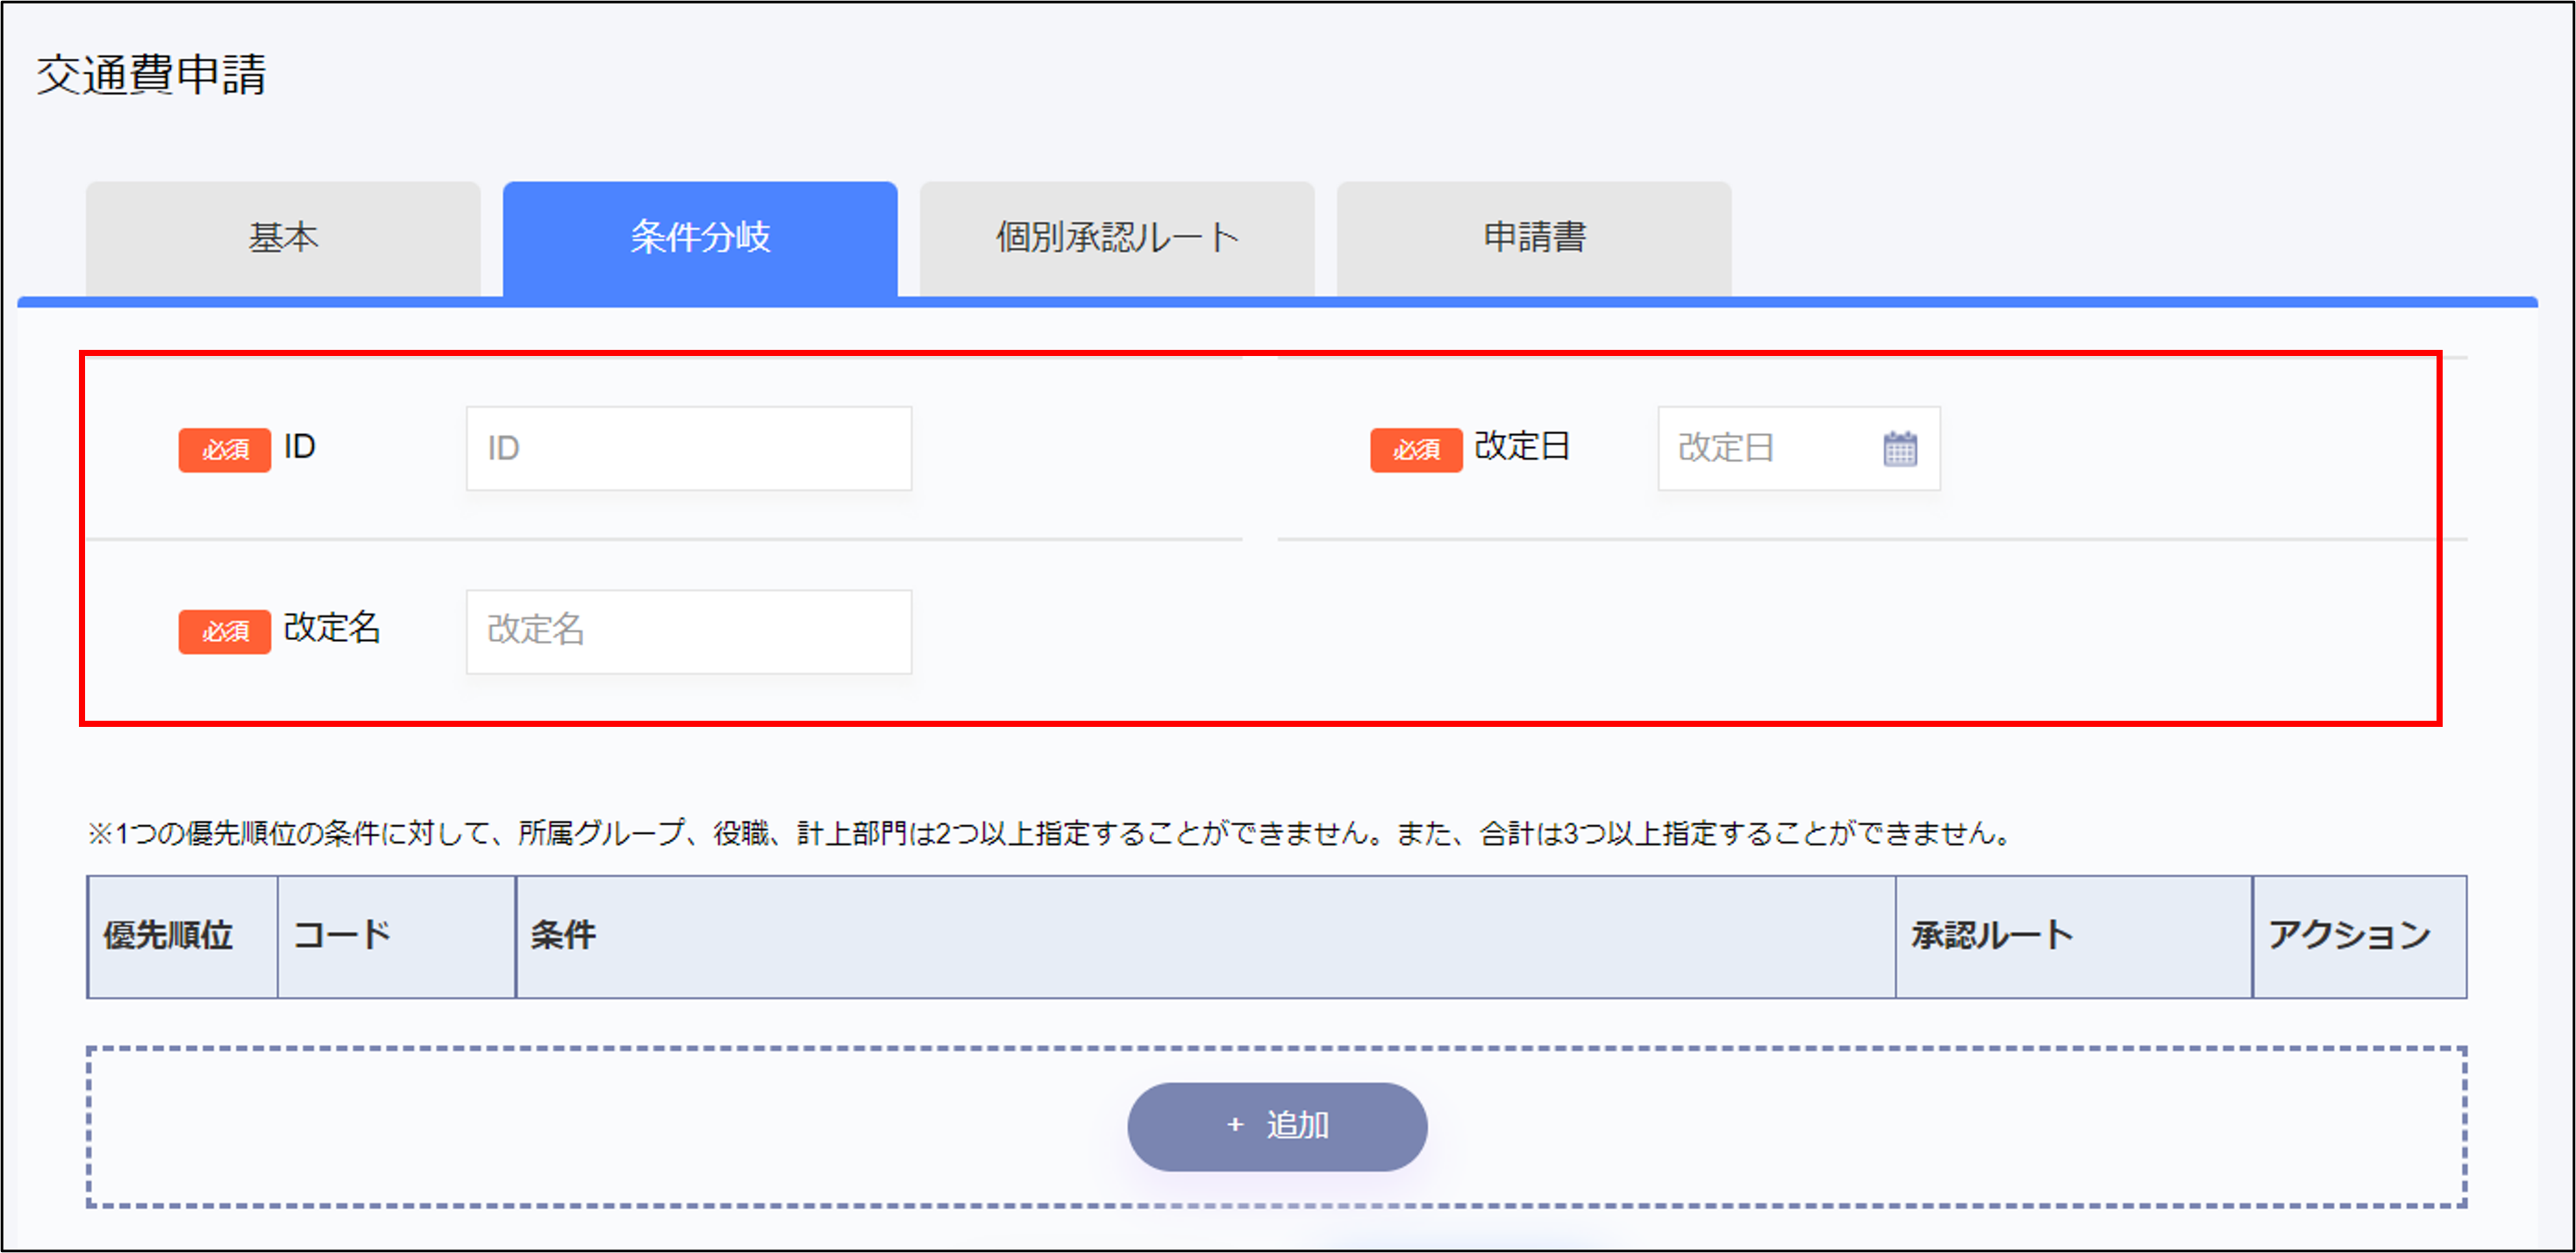Select the 条件分岐 tab
Image resolution: width=2576 pixels, height=1253 pixels.
pyautogui.click(x=700, y=238)
